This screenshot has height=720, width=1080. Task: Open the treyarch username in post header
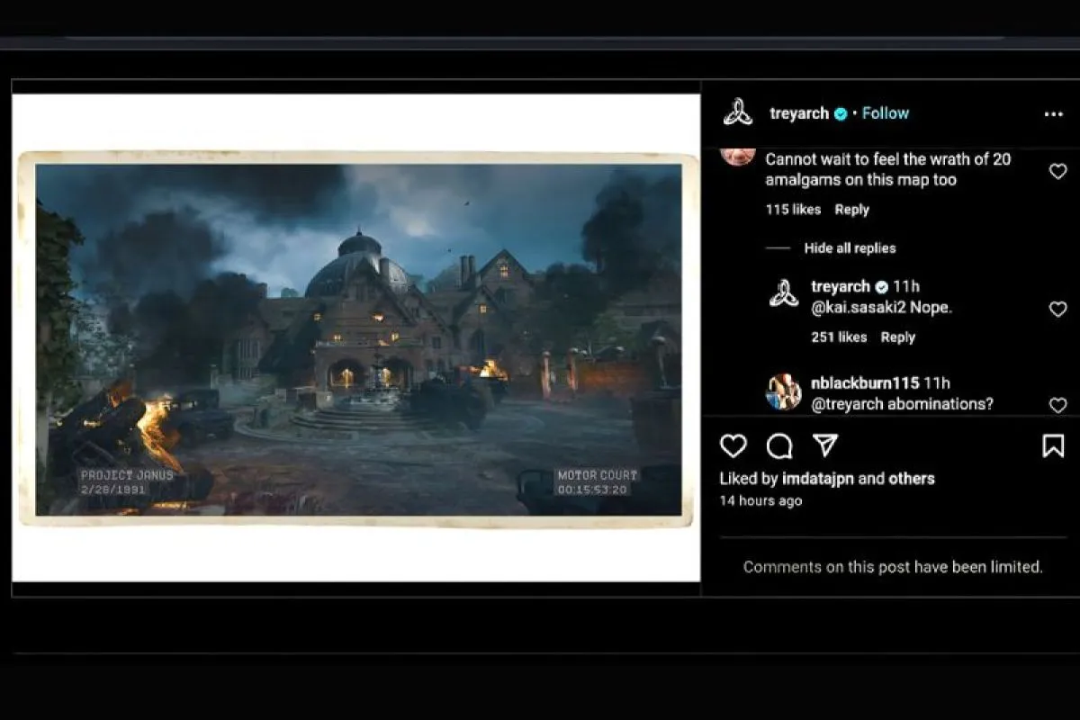coord(799,113)
